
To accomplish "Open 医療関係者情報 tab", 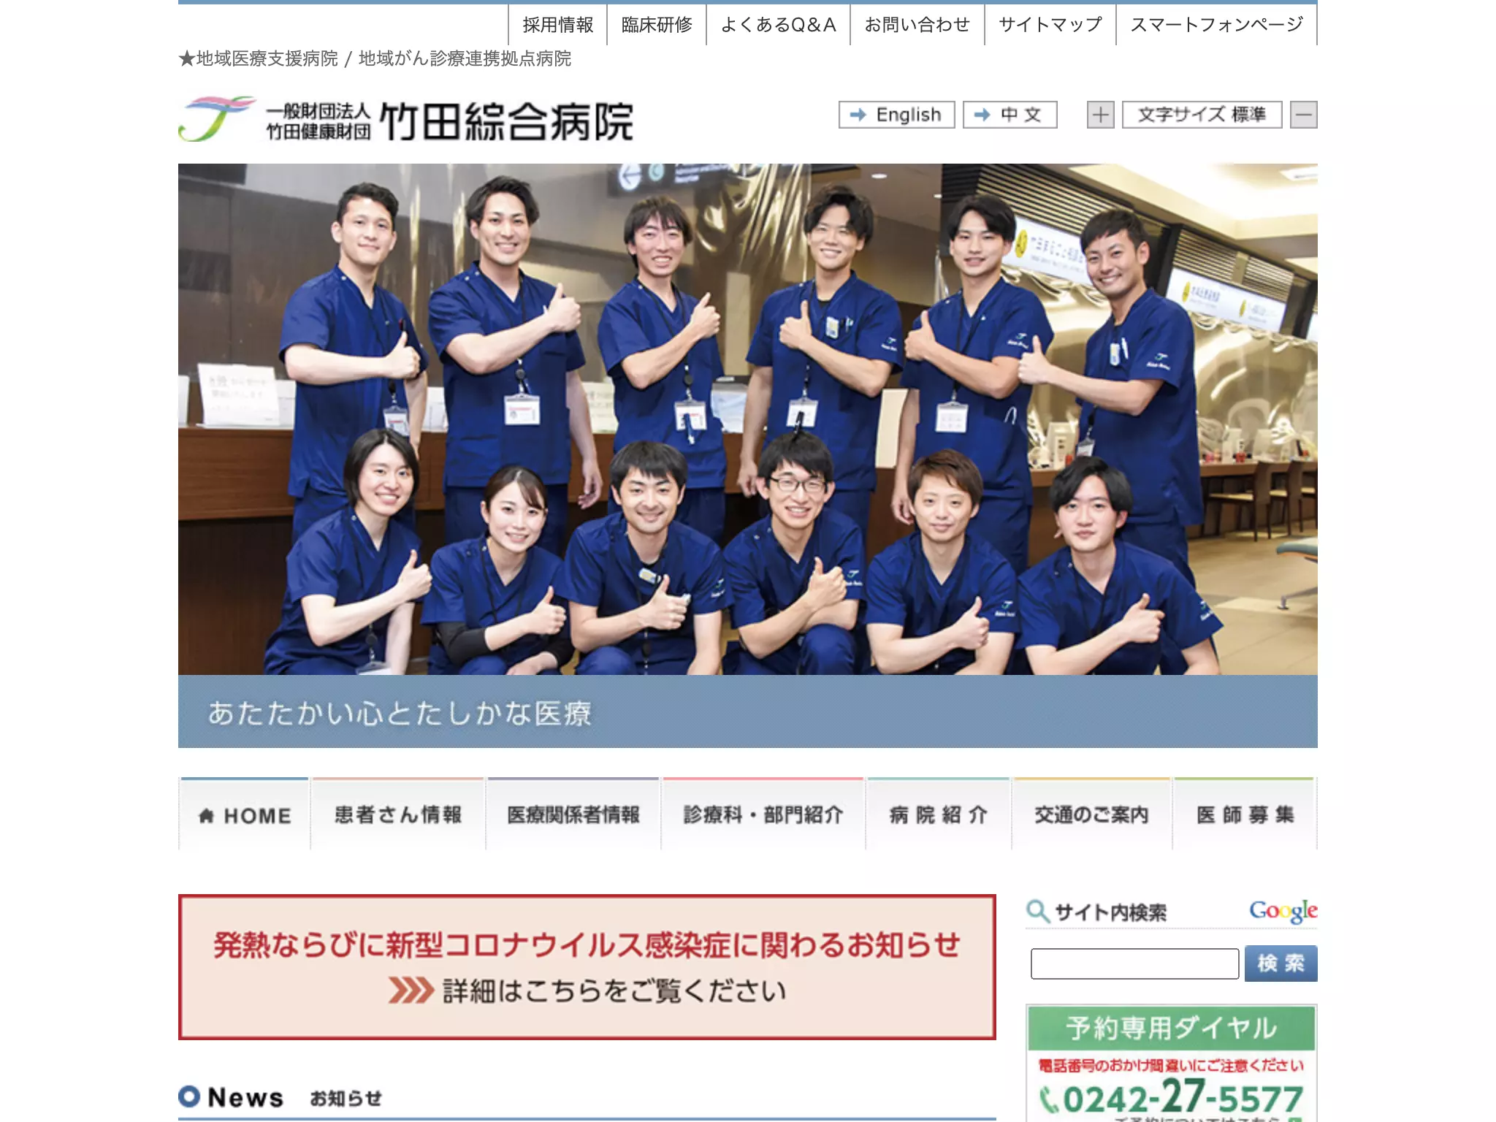I will 573,814.
